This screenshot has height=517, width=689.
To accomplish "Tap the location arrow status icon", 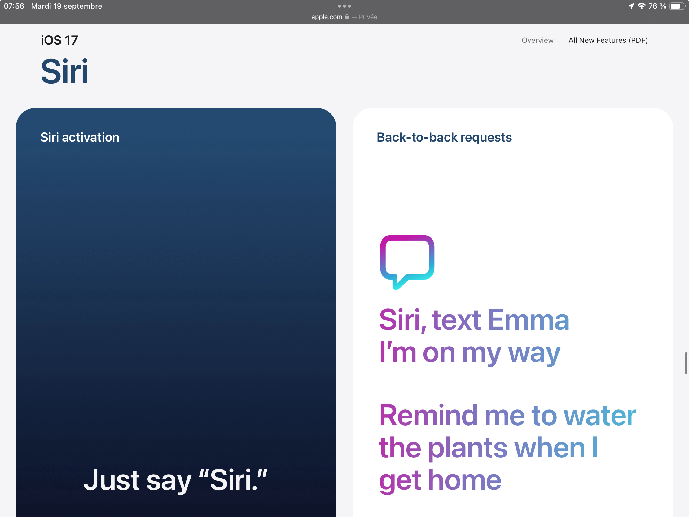I will [631, 6].
